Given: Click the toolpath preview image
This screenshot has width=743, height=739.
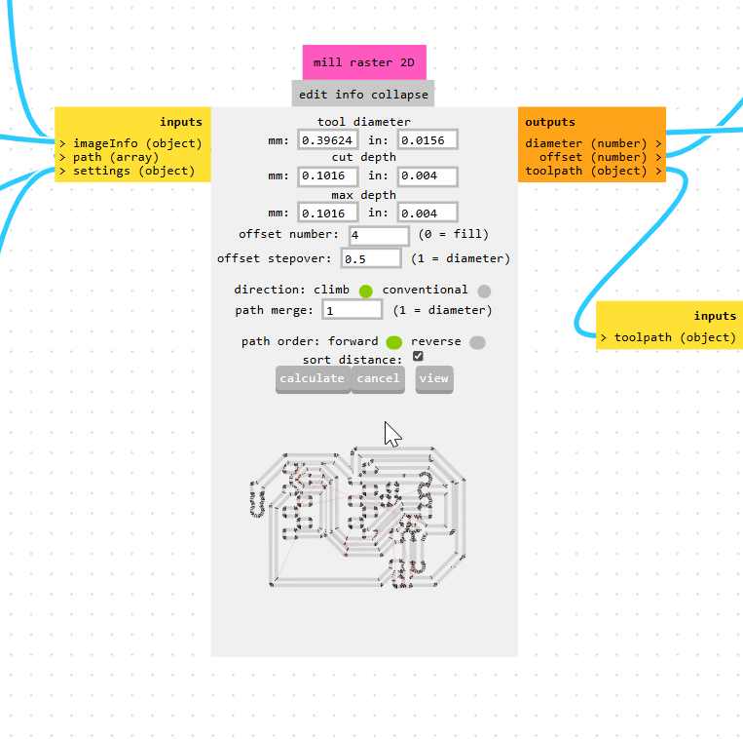Looking at the screenshot, I should pos(358,517).
